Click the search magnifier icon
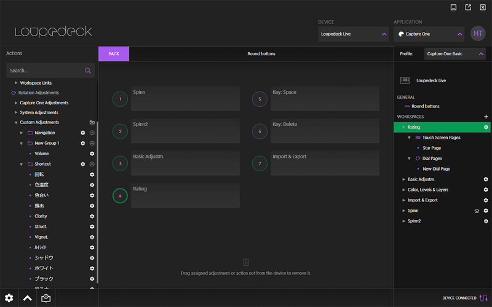This screenshot has height=307, width=492. point(88,71)
